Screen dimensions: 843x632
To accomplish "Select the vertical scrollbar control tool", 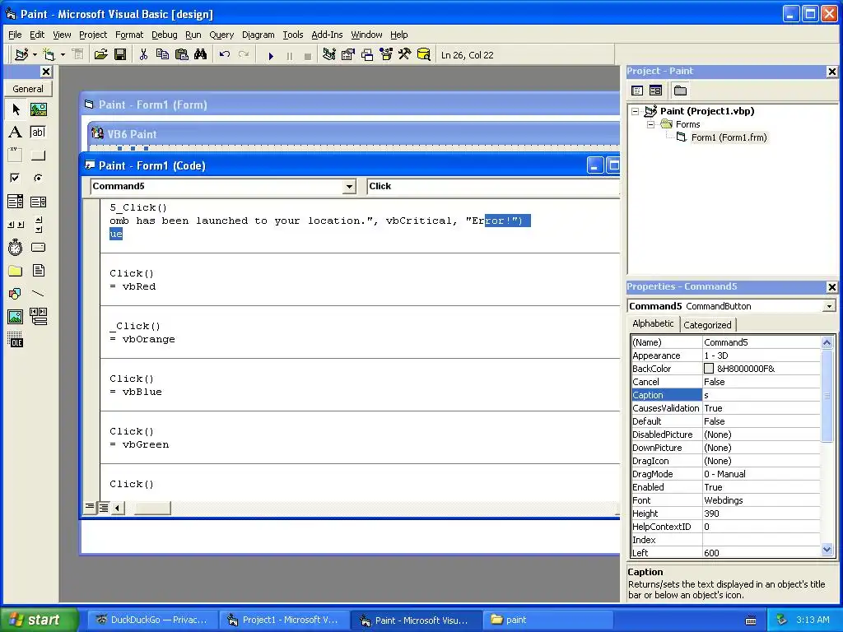I will (x=38, y=225).
